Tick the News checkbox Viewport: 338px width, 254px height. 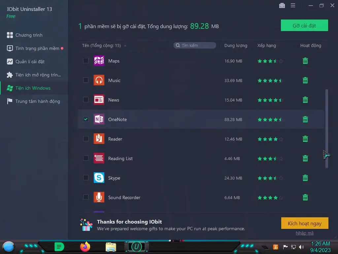tap(86, 100)
